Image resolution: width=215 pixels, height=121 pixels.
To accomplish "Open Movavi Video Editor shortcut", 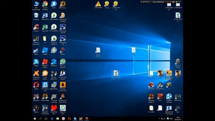I will (x=54, y=75).
